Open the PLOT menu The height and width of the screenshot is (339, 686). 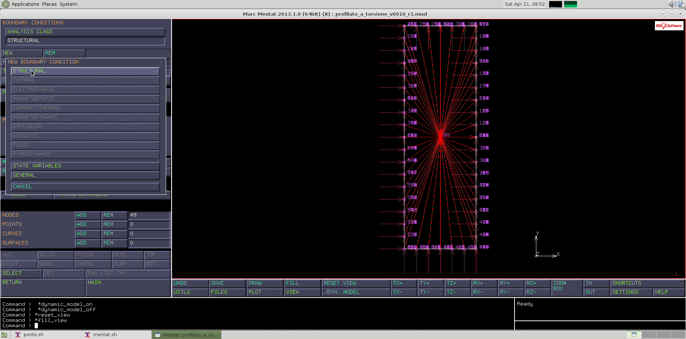click(265, 292)
